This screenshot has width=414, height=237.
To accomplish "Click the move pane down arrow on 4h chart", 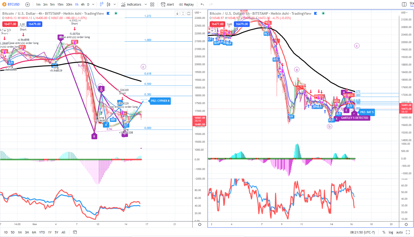I will click(177, 13).
